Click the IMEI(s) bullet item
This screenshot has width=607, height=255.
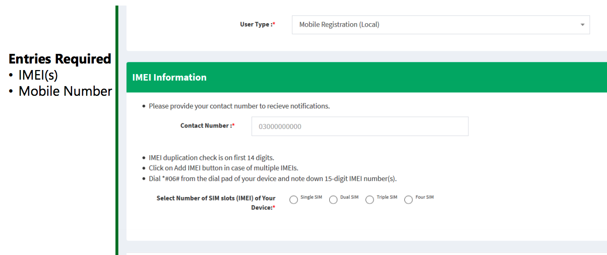coord(38,75)
